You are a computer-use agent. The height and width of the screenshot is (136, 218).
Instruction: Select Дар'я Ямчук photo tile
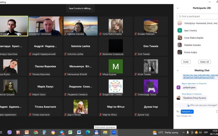tap(80, 107)
